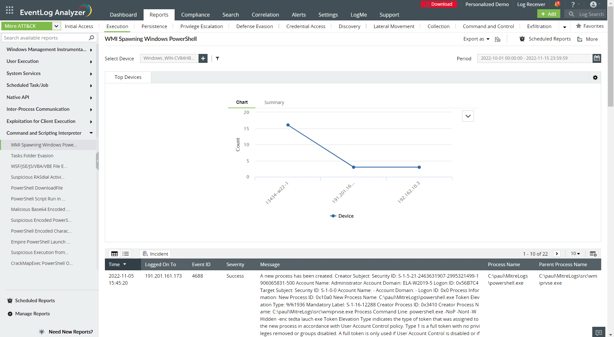Image resolution: width=614 pixels, height=337 pixels.
Task: Go to next page of results
Action: coord(557,254)
